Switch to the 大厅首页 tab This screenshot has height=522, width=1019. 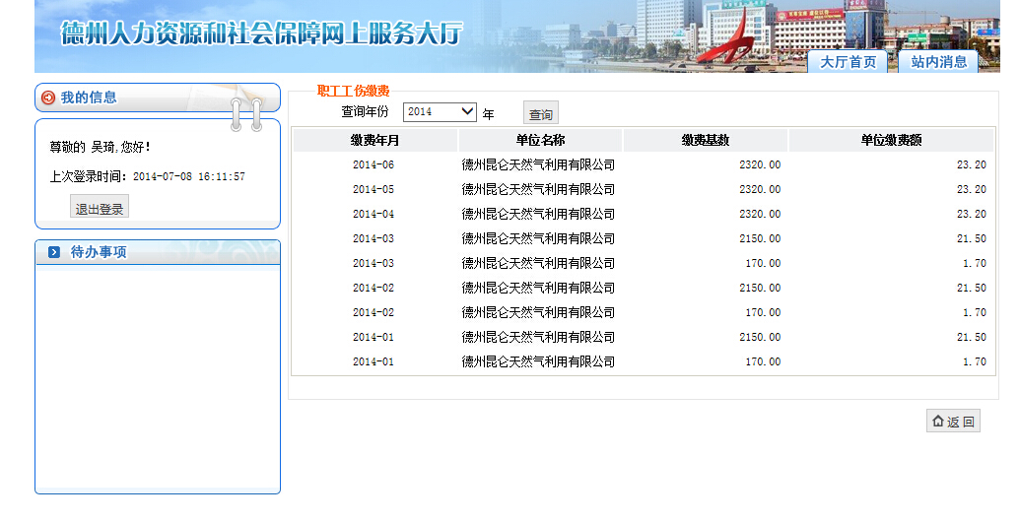click(848, 62)
